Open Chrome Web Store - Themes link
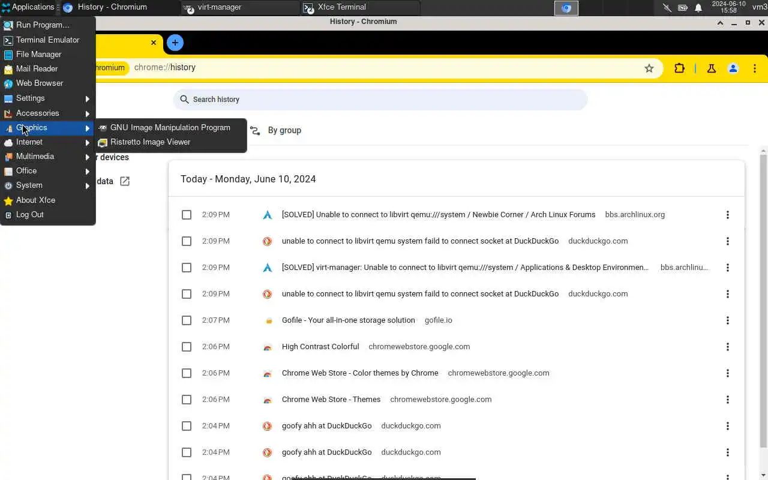768x480 pixels. [331, 400]
